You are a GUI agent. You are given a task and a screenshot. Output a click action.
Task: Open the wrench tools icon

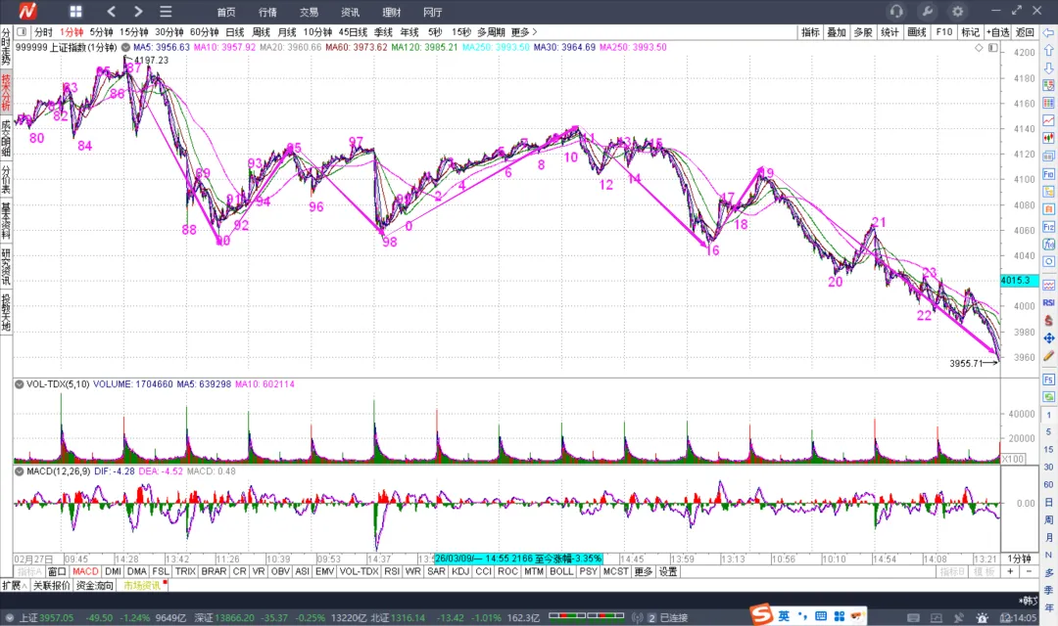click(x=927, y=11)
